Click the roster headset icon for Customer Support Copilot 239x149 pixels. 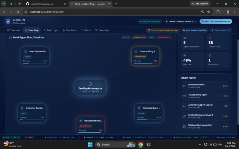click(184, 106)
